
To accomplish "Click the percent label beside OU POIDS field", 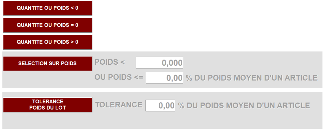I will [x=251, y=78].
